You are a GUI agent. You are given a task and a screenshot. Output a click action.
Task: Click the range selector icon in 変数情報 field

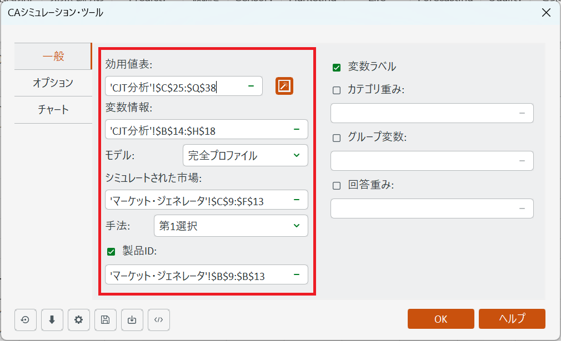click(x=297, y=129)
